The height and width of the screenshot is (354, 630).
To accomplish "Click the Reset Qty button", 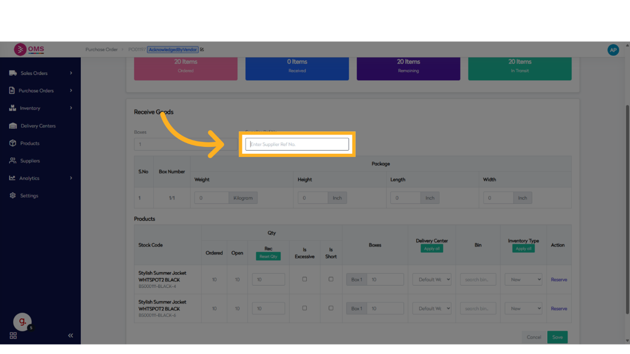I will click(x=268, y=256).
